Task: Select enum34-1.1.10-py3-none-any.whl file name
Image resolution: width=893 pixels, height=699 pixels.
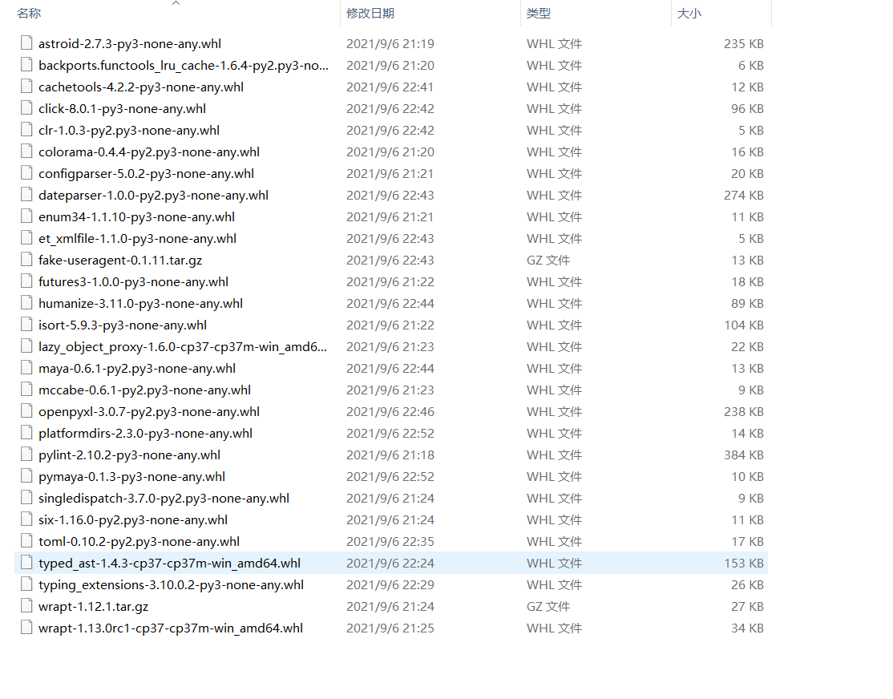Action: click(x=136, y=217)
